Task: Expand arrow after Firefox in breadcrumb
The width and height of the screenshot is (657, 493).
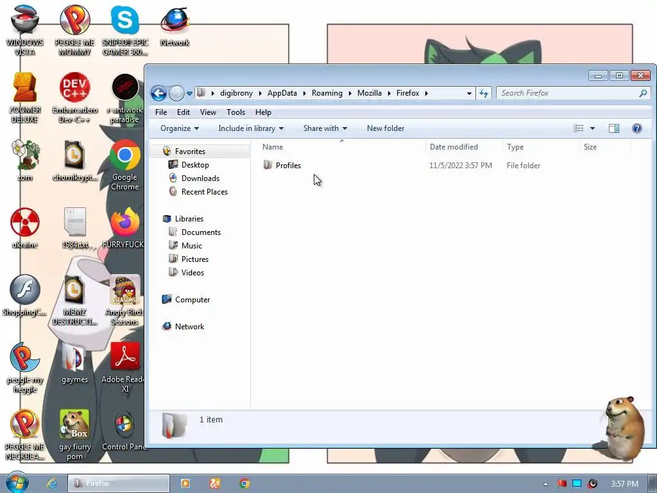Action: (427, 93)
